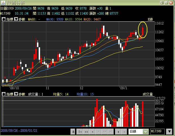Click the 均量5: 14 label

coord(61,94)
